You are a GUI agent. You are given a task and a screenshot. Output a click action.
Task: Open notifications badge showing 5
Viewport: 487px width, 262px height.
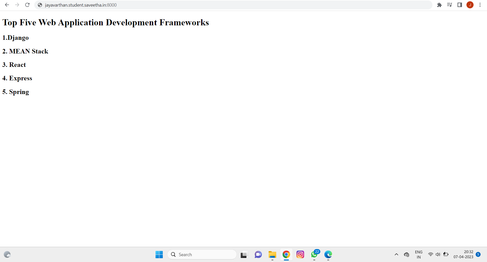478,254
